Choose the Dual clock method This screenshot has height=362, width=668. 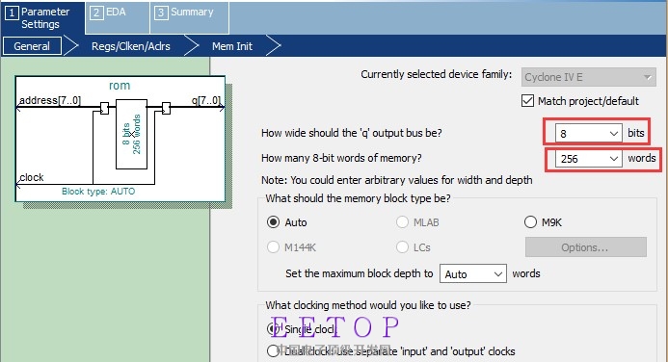tap(273, 351)
